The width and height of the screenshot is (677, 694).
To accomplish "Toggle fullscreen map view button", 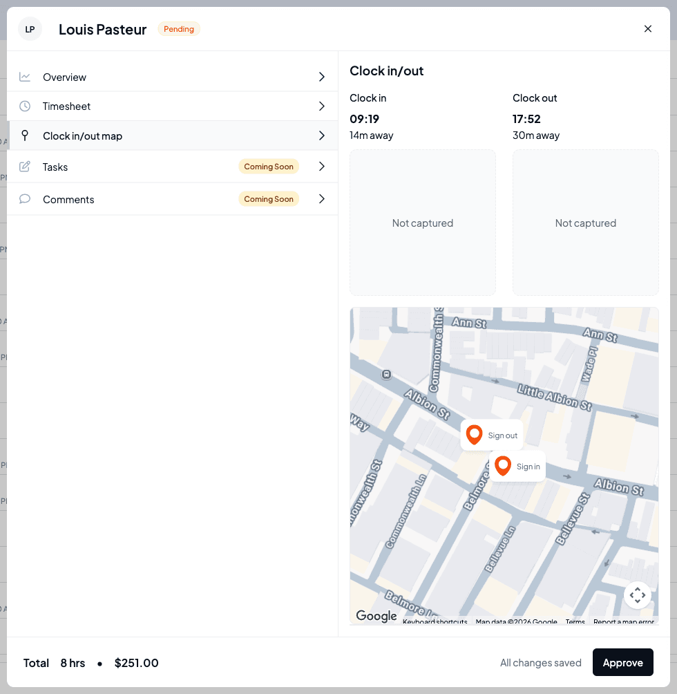I will point(637,595).
